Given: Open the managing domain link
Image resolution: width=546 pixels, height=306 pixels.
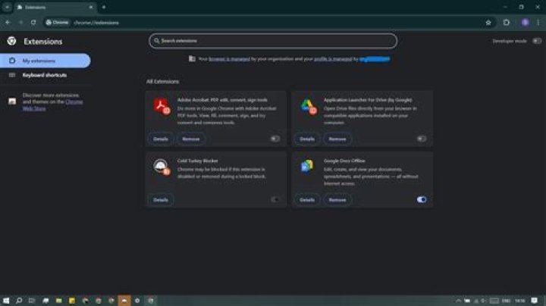Looking at the screenshot, I should [375, 59].
